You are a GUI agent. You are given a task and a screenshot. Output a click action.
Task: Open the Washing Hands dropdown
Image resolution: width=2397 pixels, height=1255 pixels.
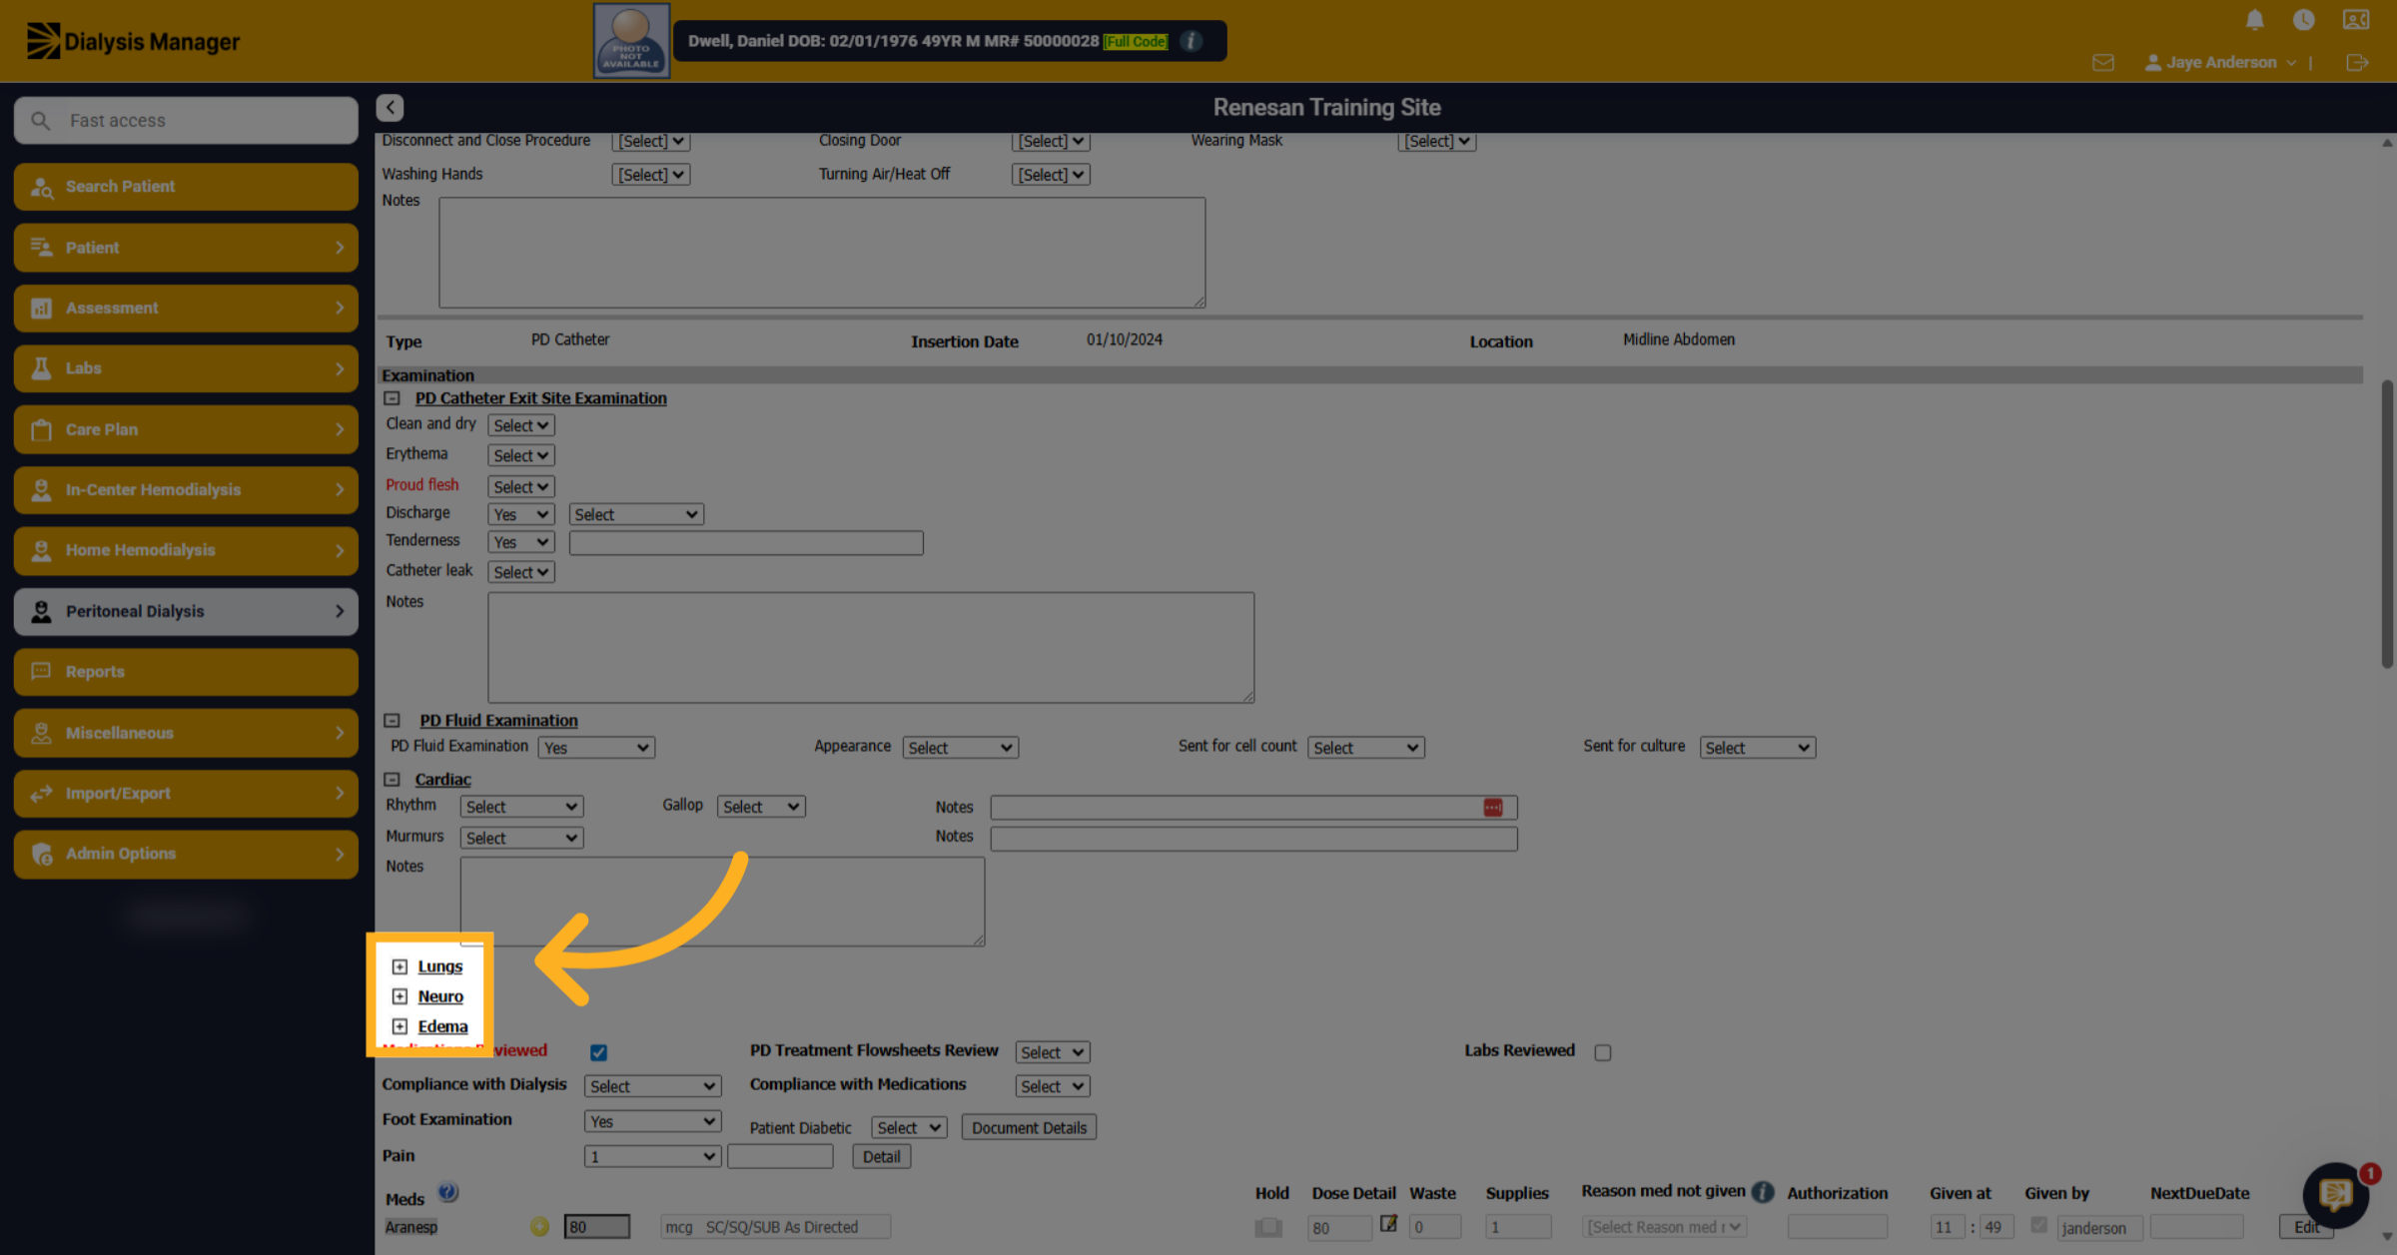[650, 175]
